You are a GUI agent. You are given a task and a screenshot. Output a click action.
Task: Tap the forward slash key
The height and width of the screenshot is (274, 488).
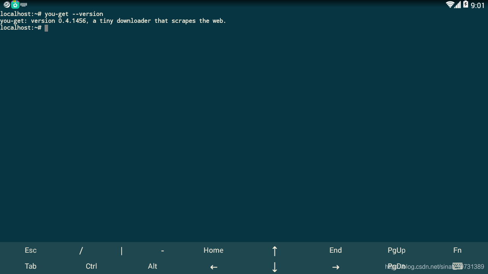[x=81, y=250]
